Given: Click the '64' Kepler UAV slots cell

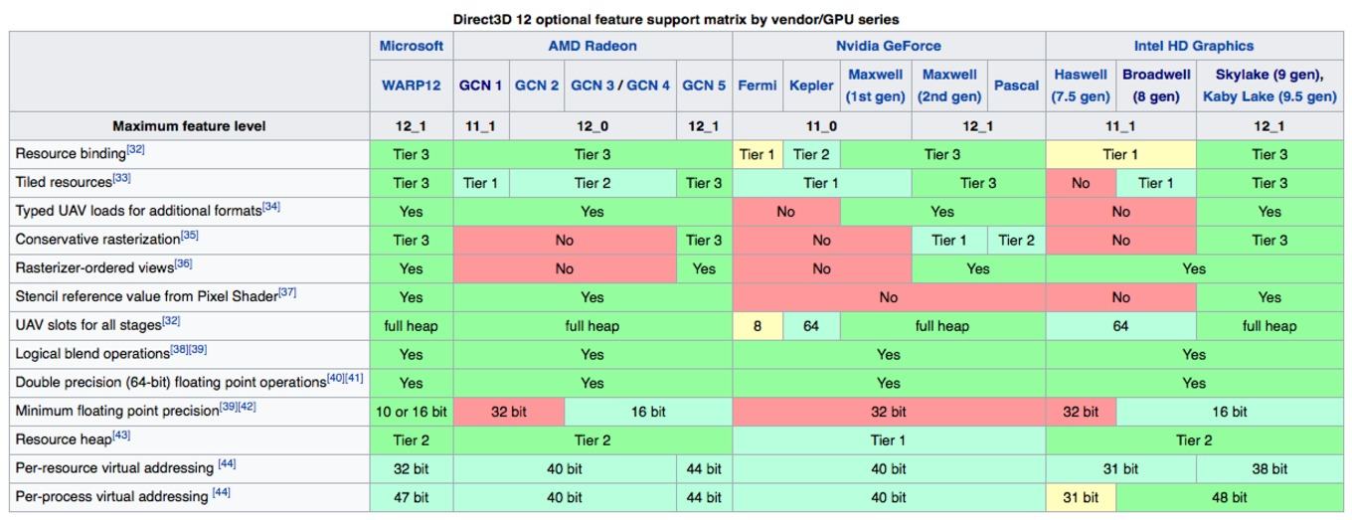Looking at the screenshot, I should coord(811,326).
